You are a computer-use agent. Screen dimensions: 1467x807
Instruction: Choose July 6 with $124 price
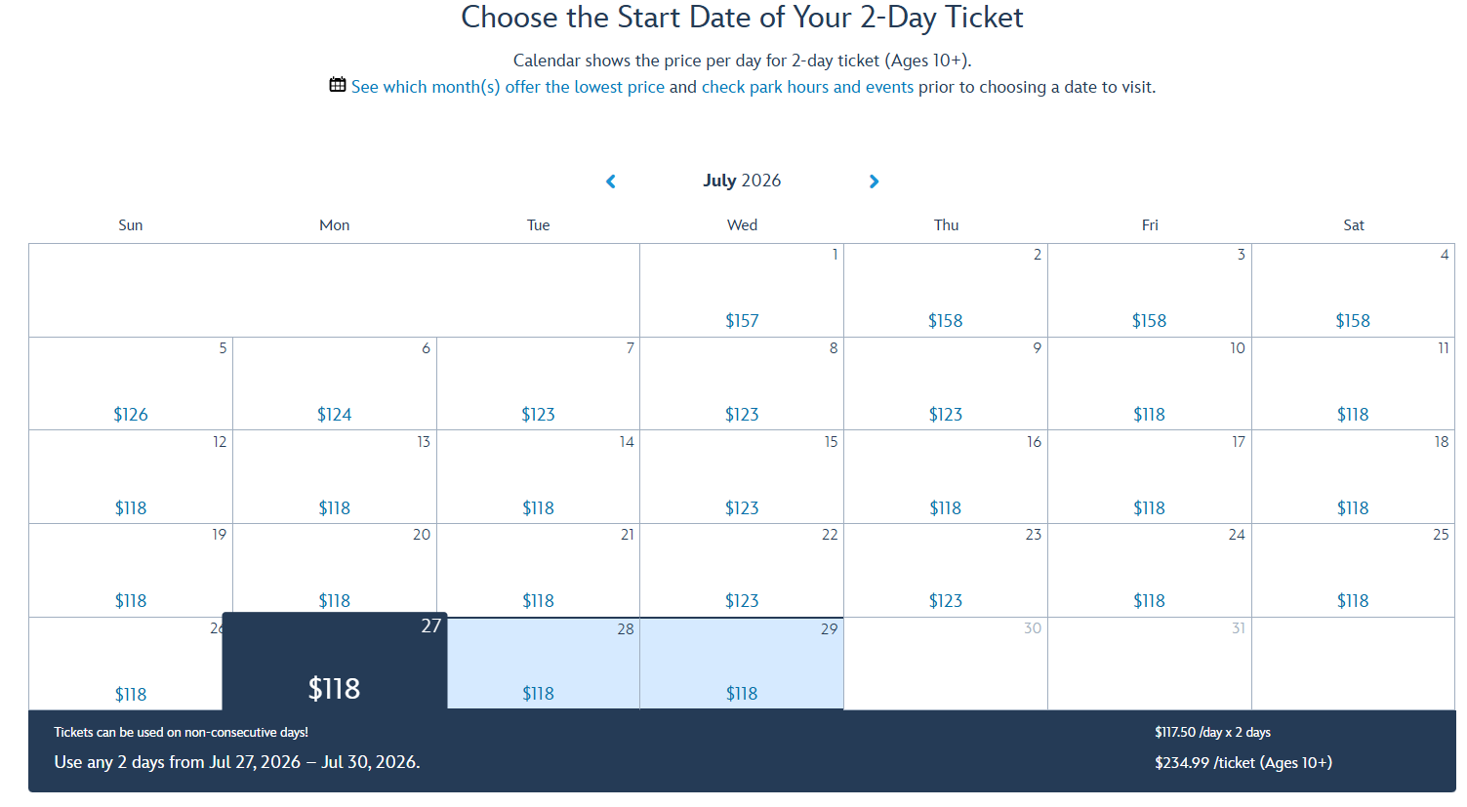(x=335, y=384)
